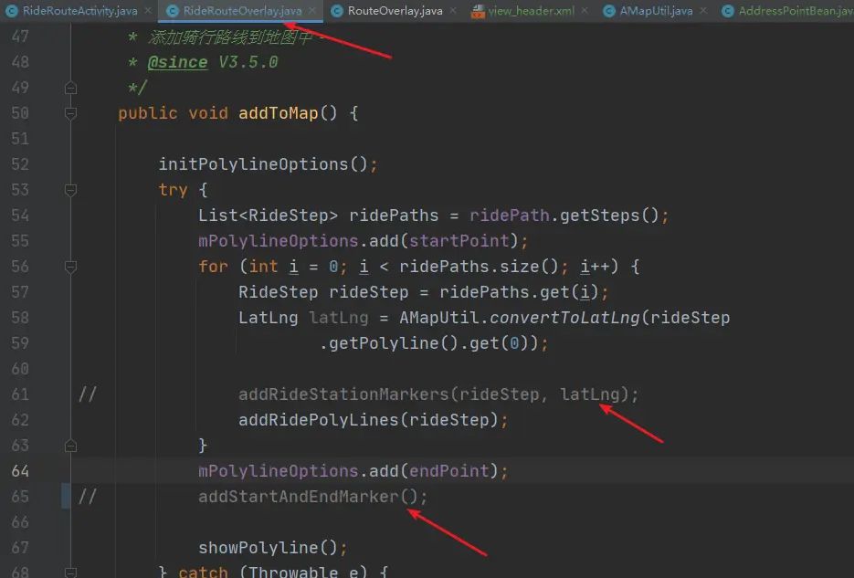Image resolution: width=854 pixels, height=578 pixels.
Task: Collapse the catch block at line 68
Action: (71, 572)
